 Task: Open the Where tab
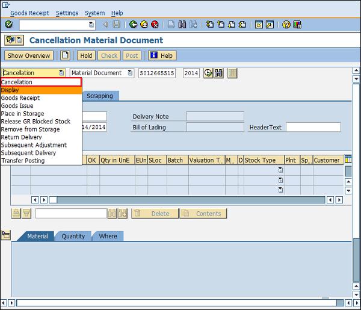[x=108, y=237]
